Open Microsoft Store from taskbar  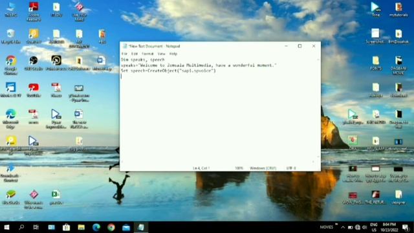pyautogui.click(x=66, y=227)
